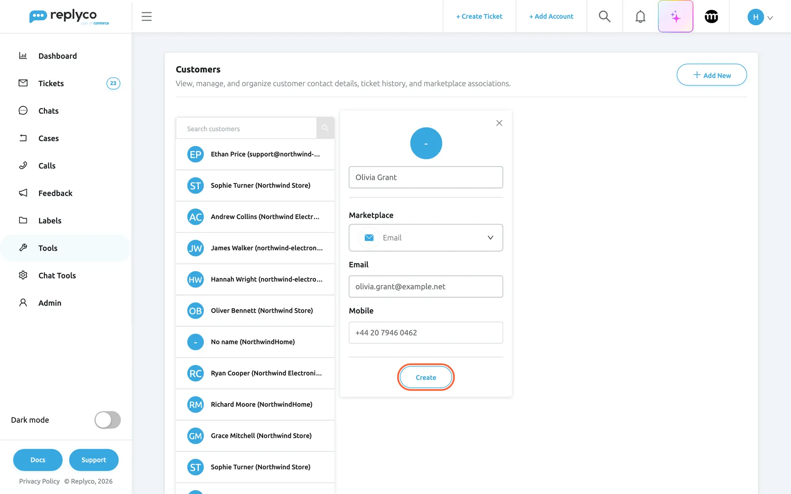Click the + Create Ticket link
The height and width of the screenshot is (494, 791).
[x=479, y=16]
